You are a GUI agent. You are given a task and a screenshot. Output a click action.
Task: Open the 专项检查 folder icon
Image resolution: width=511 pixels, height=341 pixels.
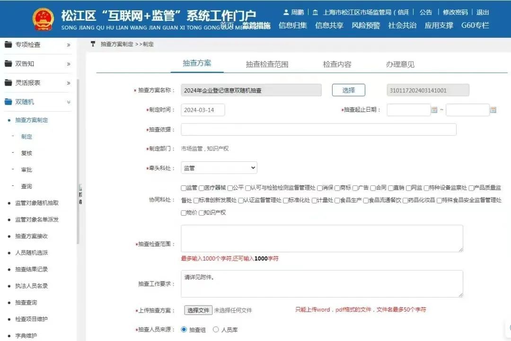tap(8, 44)
